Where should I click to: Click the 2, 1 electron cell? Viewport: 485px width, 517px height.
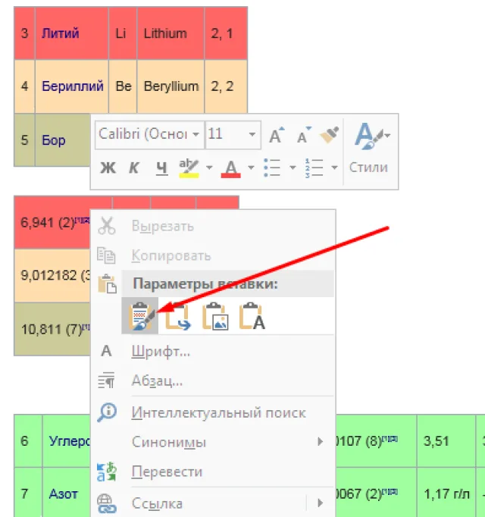(226, 33)
